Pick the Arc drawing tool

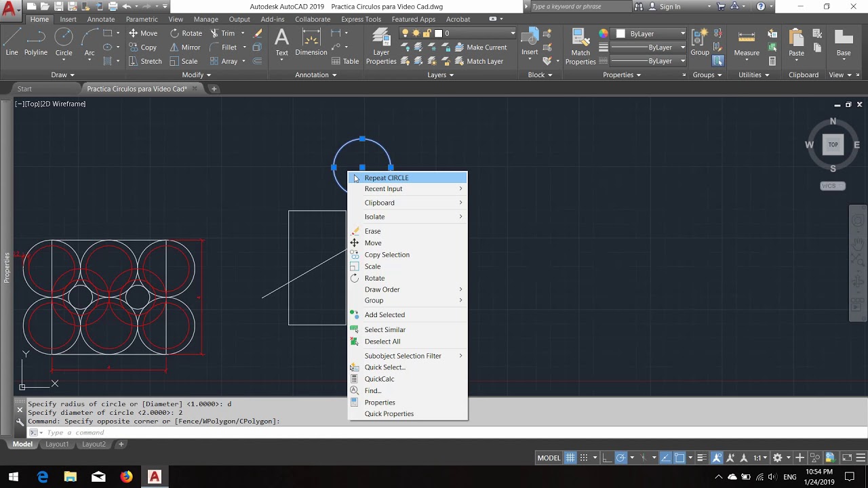coord(90,42)
